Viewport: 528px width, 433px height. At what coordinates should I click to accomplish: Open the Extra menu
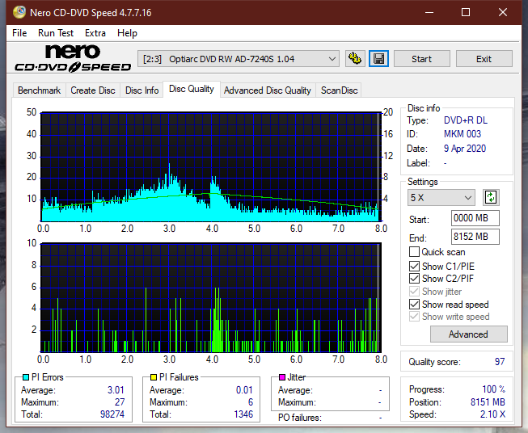tap(95, 33)
